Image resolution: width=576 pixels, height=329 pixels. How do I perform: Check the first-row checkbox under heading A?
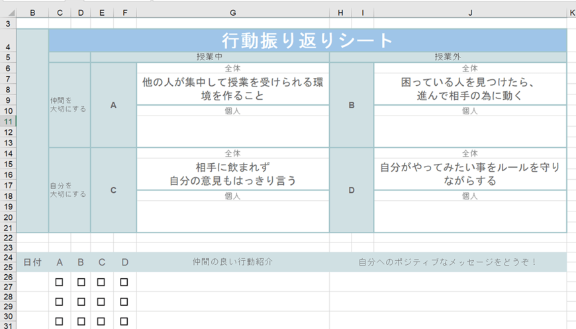tap(60, 282)
